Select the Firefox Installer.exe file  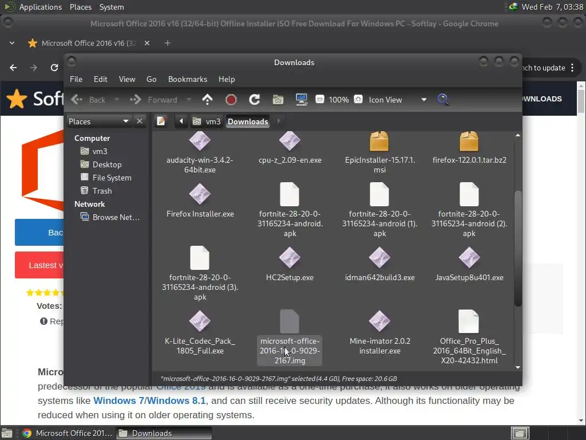(200, 201)
